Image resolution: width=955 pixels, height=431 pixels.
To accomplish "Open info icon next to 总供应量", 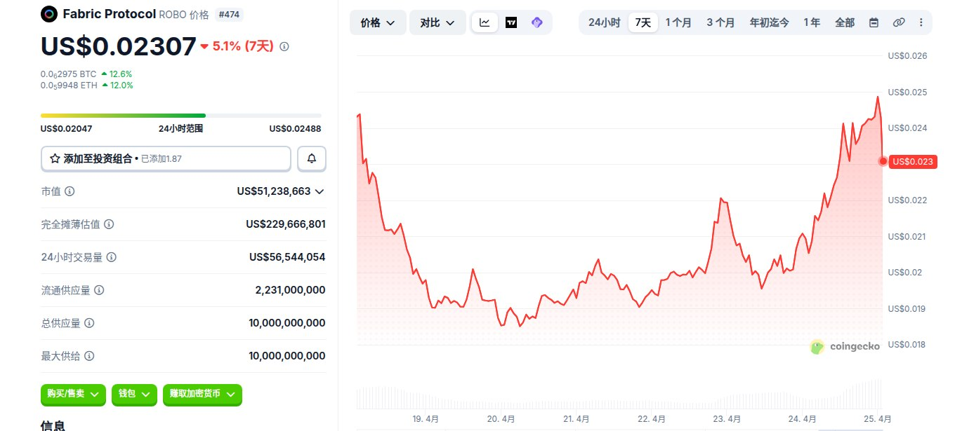I will point(89,323).
